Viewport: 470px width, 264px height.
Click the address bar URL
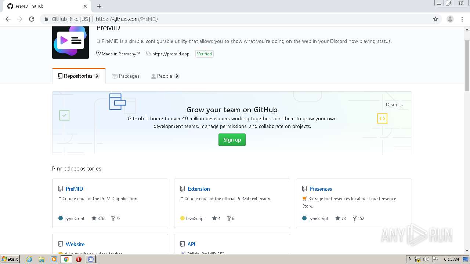click(x=127, y=19)
